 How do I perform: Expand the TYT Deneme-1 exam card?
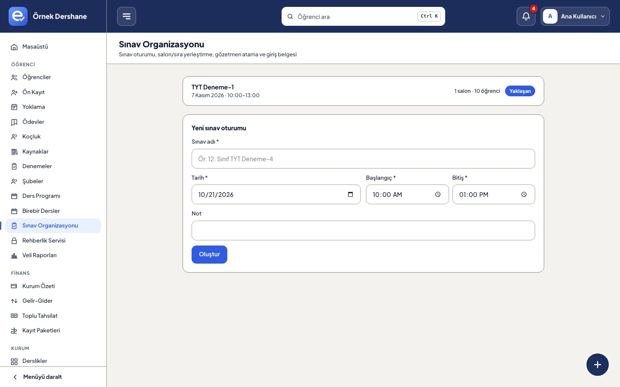coord(363,91)
